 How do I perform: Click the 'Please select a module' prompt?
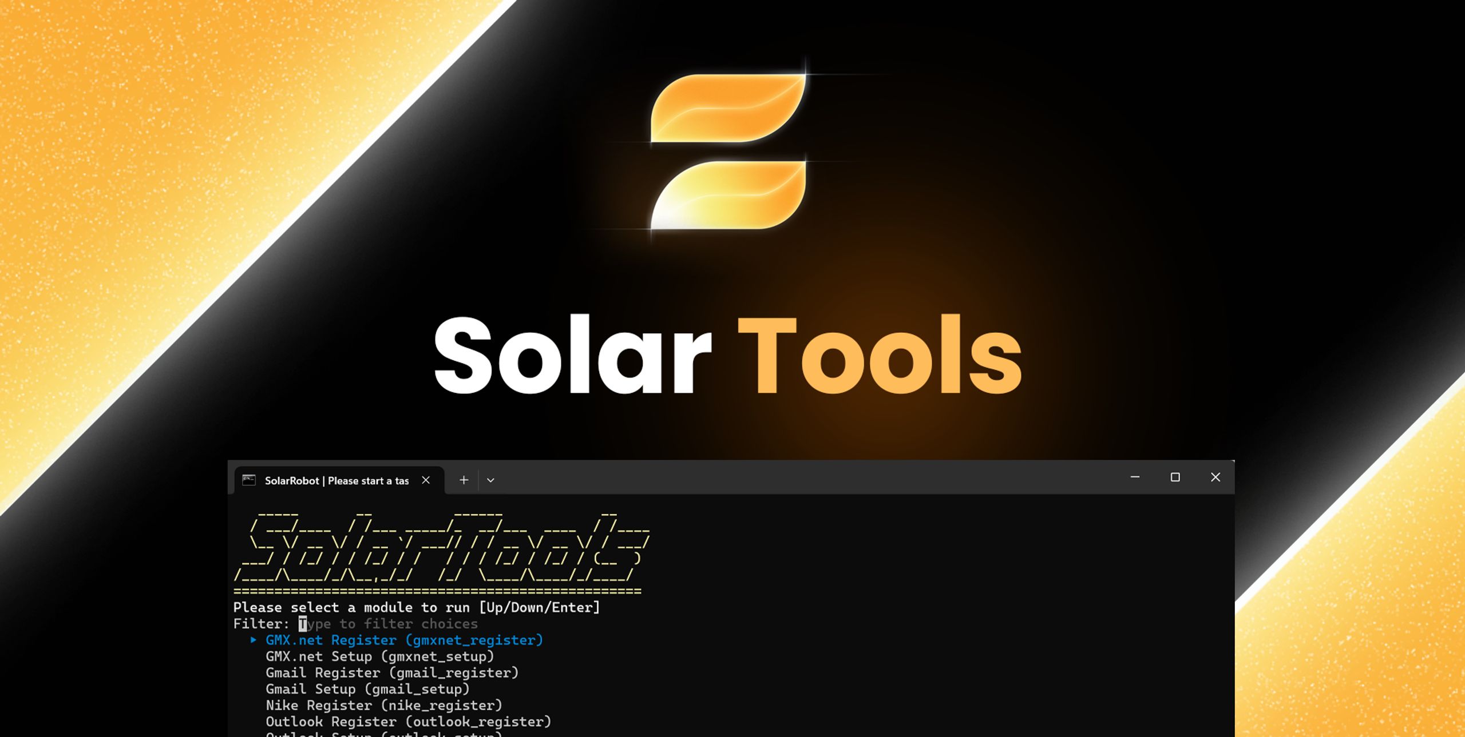[417, 607]
